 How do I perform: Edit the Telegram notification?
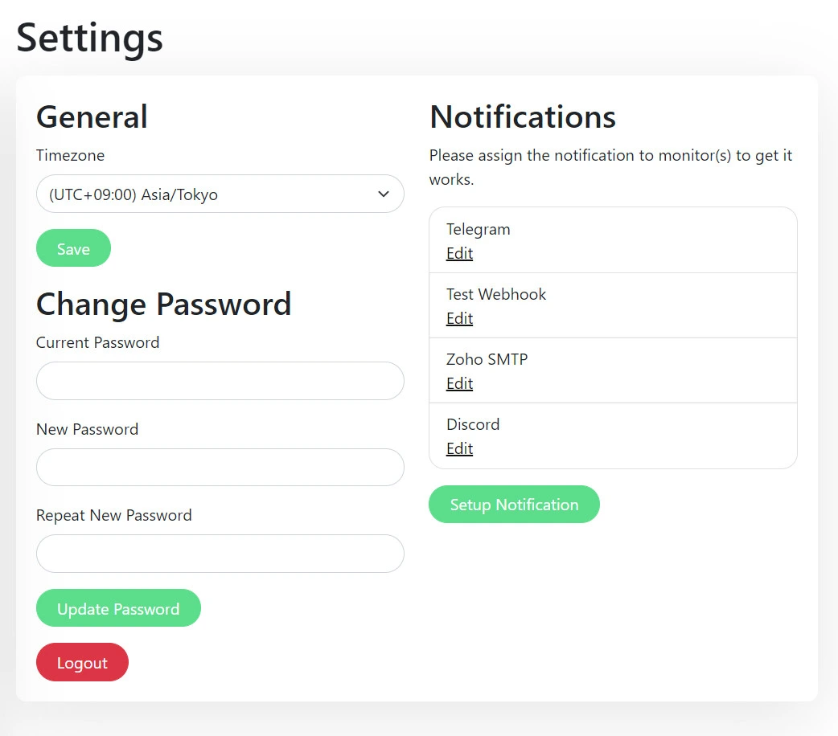point(458,253)
